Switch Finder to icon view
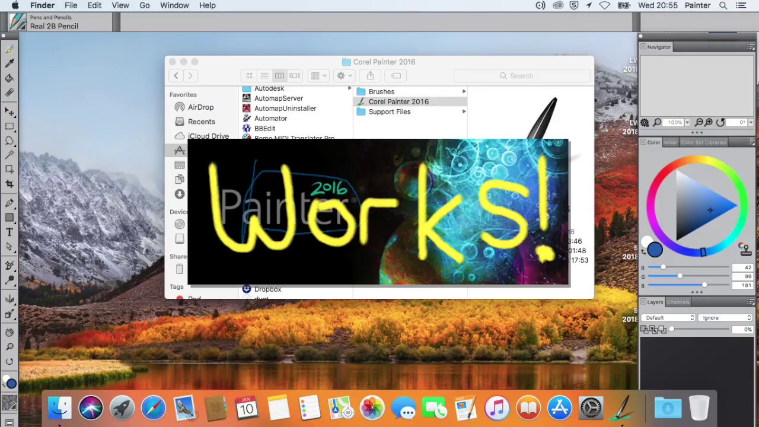 (x=249, y=75)
